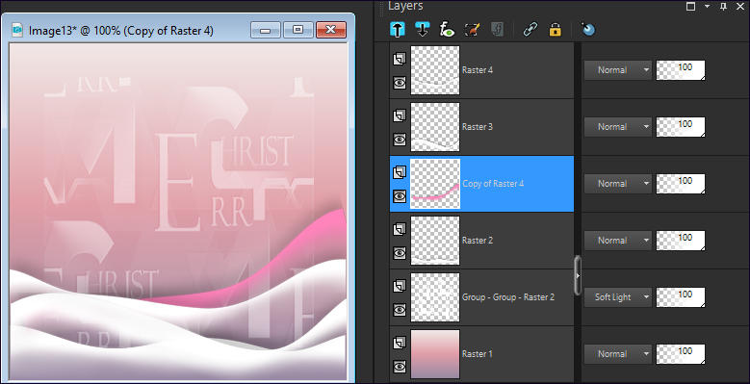Click the Raster 1 gradient thumbnail
This screenshot has height=384, width=750.
pyautogui.click(x=435, y=354)
